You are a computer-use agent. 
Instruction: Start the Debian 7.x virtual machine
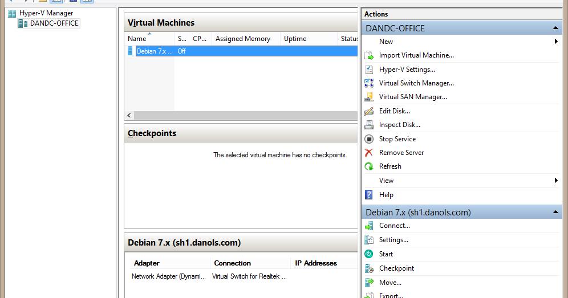[x=386, y=254]
